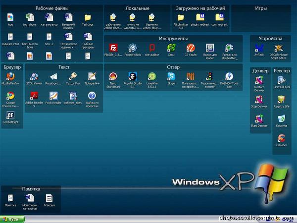
Task: Click the Рабочие файлы group header
Action: (x=52, y=8)
